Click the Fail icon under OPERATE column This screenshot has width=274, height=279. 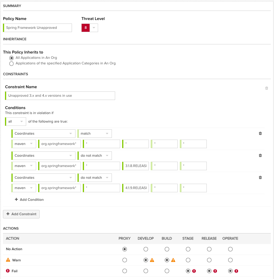pyautogui.click(x=236, y=271)
